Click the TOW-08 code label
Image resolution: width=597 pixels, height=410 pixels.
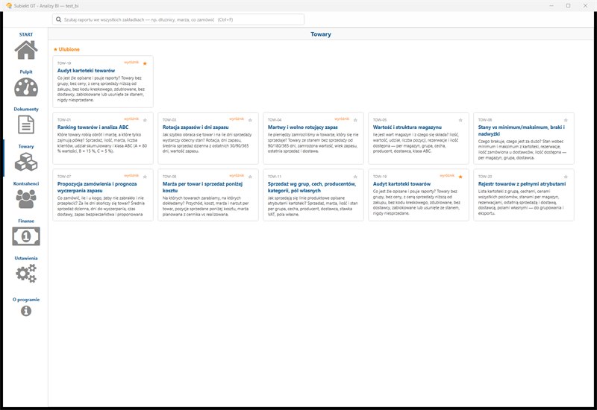[169, 177]
